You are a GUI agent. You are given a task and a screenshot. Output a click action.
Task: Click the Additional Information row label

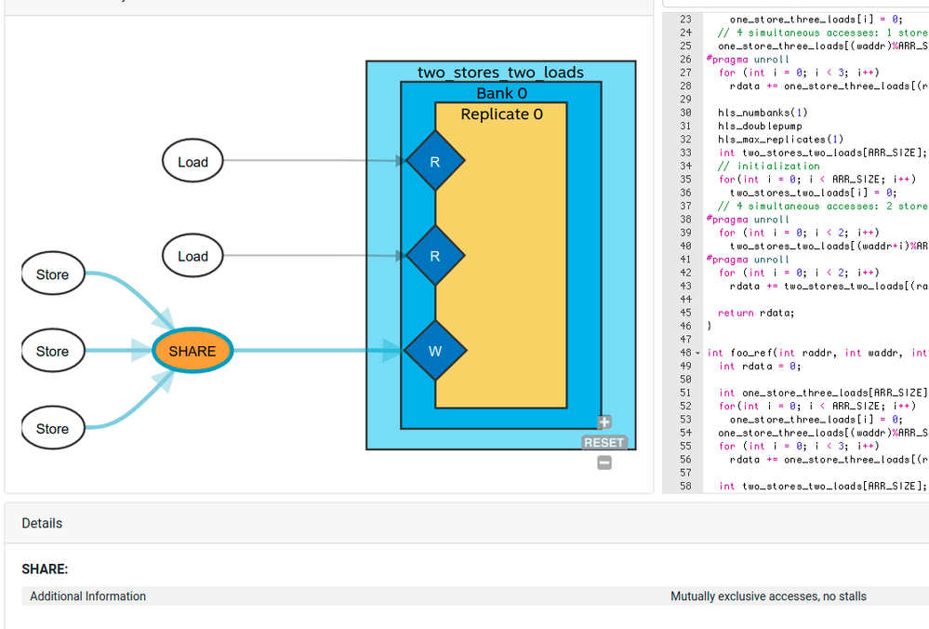(x=87, y=596)
